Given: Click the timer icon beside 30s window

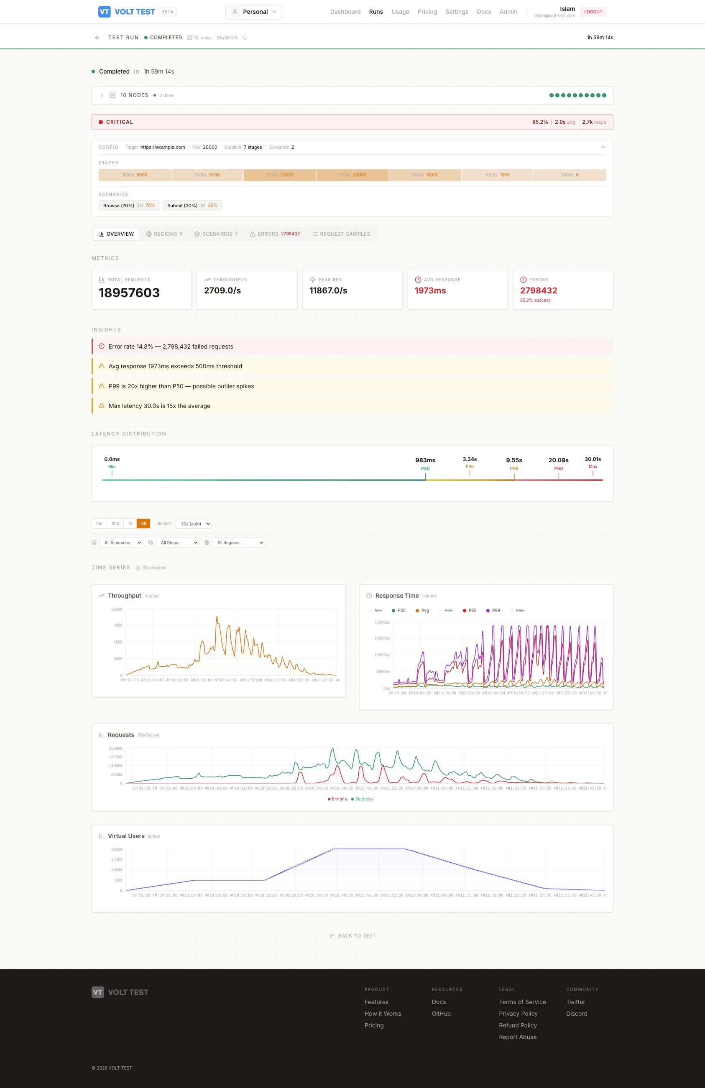Looking at the screenshot, I should (138, 568).
